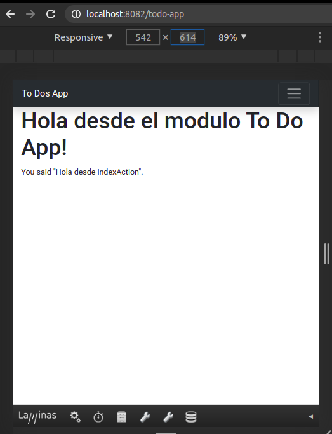
Task: Click the text 'You said "Hola desde indexAction".'
Action: (x=82, y=172)
